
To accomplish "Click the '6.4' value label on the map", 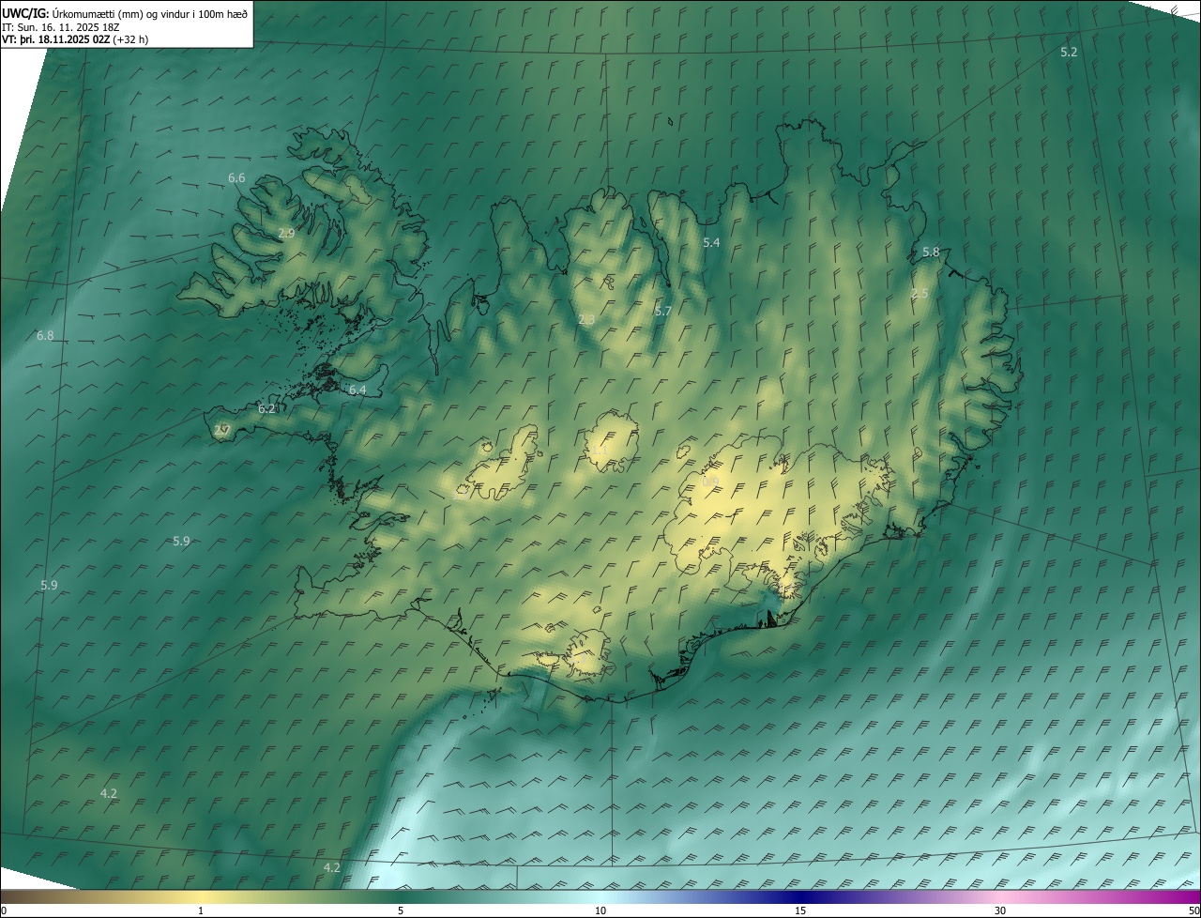I will point(357,390).
